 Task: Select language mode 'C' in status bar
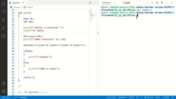(x=141, y=97)
